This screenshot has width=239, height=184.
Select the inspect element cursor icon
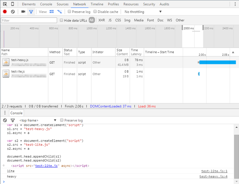click(5, 4)
